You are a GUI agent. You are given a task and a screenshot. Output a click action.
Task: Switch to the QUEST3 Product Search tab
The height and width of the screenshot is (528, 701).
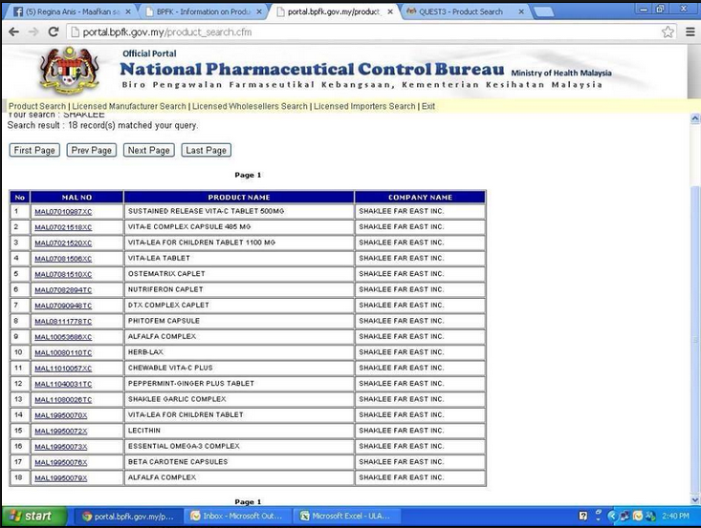(465, 12)
